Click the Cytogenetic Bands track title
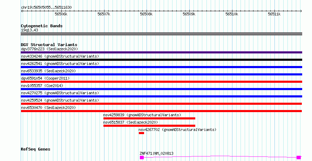 42,26
